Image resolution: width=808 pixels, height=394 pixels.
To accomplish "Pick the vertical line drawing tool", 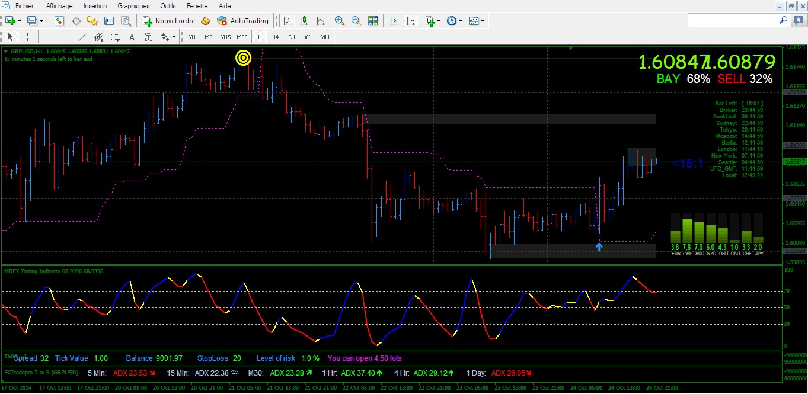I will pos(50,37).
